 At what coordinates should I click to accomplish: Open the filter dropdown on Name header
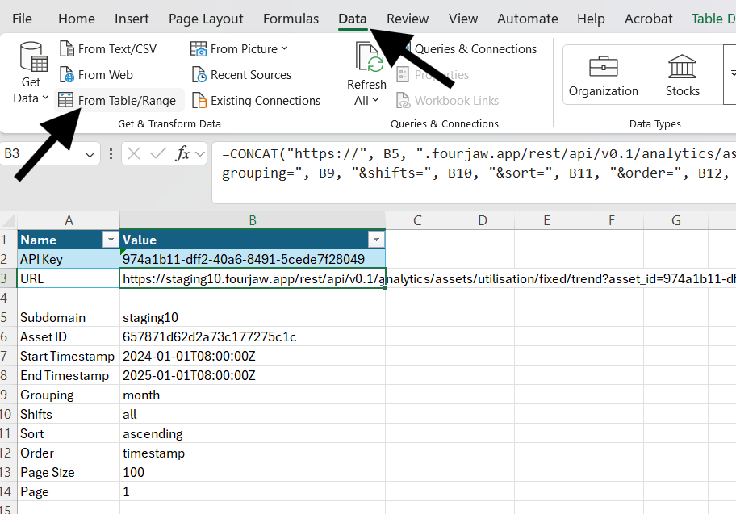(x=111, y=240)
